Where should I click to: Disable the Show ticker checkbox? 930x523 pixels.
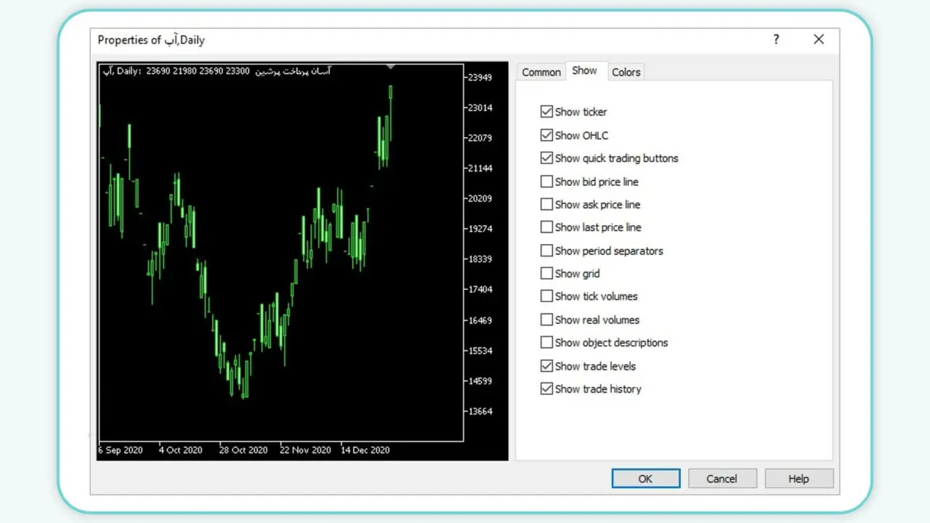546,112
